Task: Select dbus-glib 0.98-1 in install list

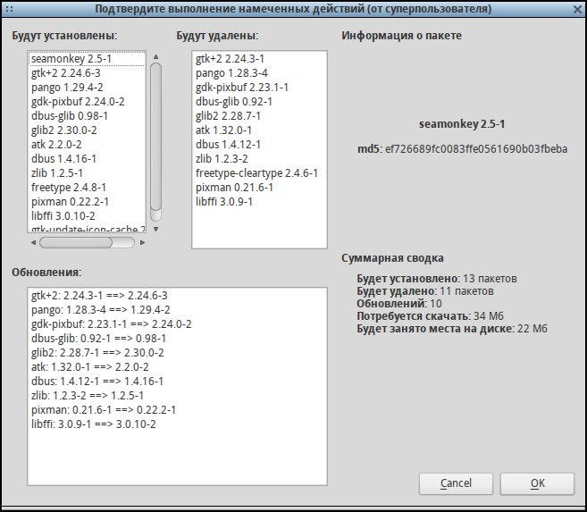Action: (x=87, y=115)
